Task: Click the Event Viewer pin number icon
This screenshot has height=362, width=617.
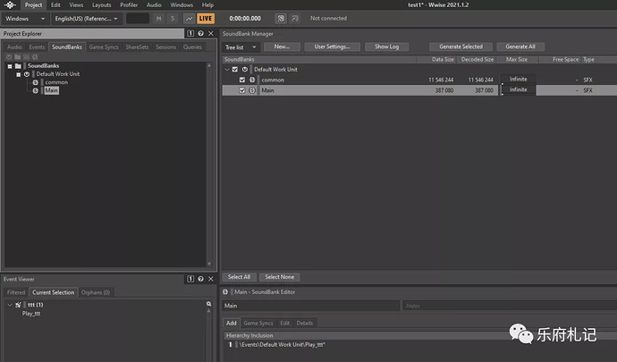Action: click(x=190, y=279)
